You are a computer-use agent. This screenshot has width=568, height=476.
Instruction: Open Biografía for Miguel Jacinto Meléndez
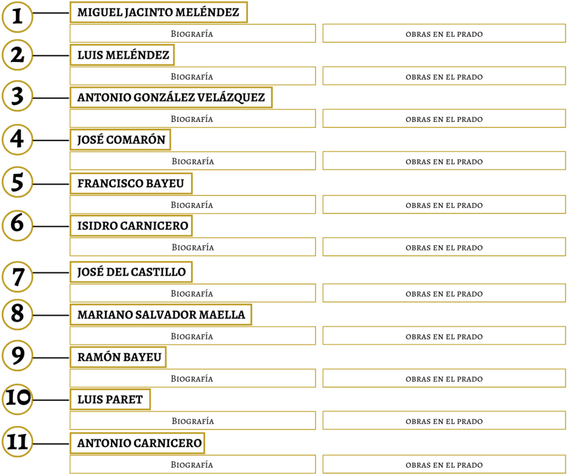tap(192, 34)
